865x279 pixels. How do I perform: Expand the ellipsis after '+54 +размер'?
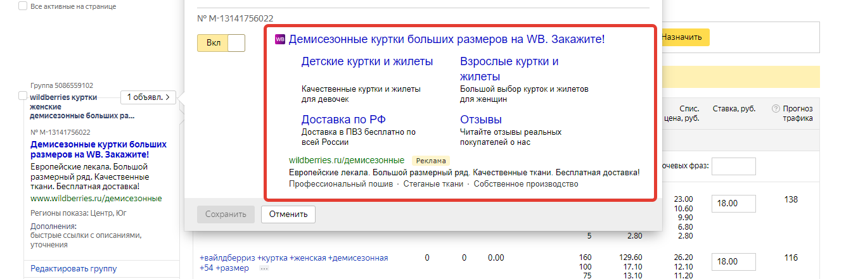[x=264, y=268]
